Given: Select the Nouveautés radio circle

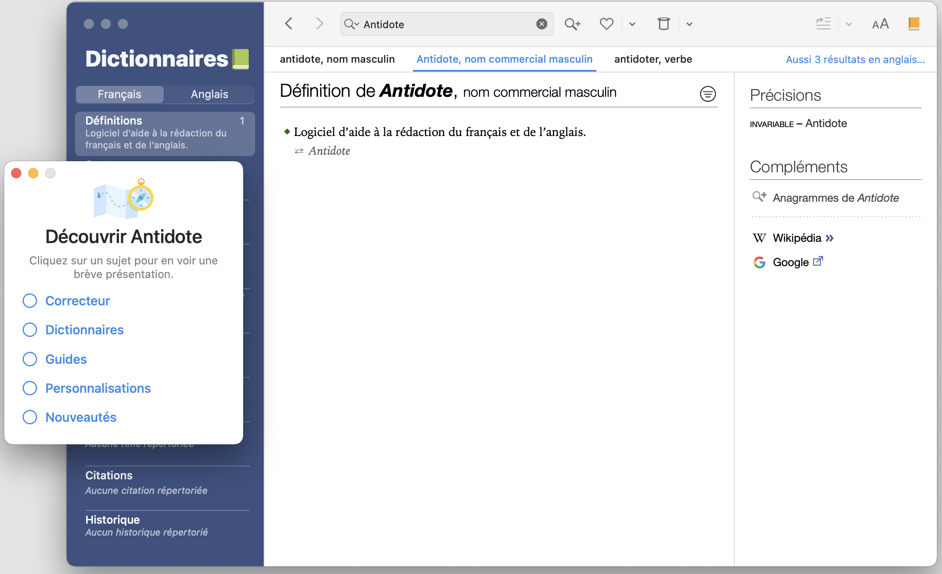Looking at the screenshot, I should pos(30,417).
